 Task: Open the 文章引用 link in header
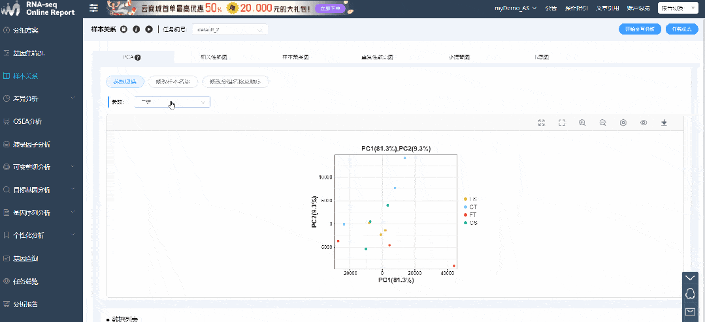click(x=608, y=8)
